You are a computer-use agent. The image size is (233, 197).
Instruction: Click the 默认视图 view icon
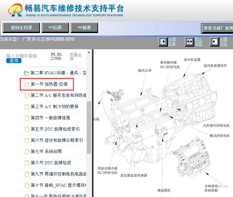[x=189, y=42]
